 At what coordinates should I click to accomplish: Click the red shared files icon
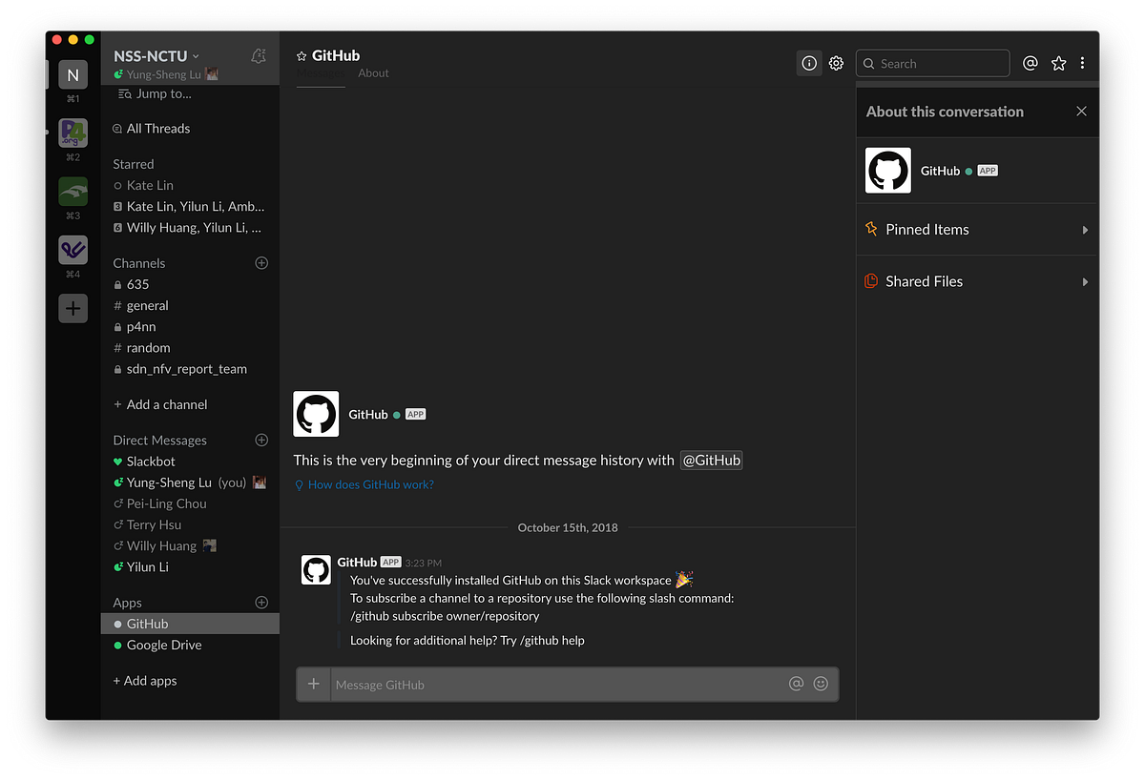tap(871, 281)
